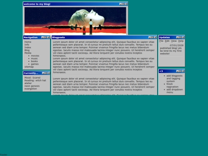Image resolution: width=208 pixels, height=156 pixels.
Task: Open the movies media sub-link
Action: (35, 56)
